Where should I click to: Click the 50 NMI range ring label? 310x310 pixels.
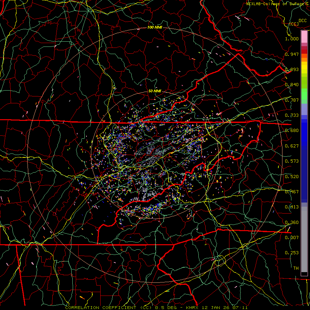[155, 91]
